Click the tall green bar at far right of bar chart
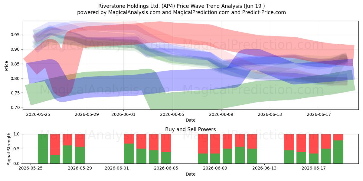Viewport: 363px width, 181px height. [338, 152]
